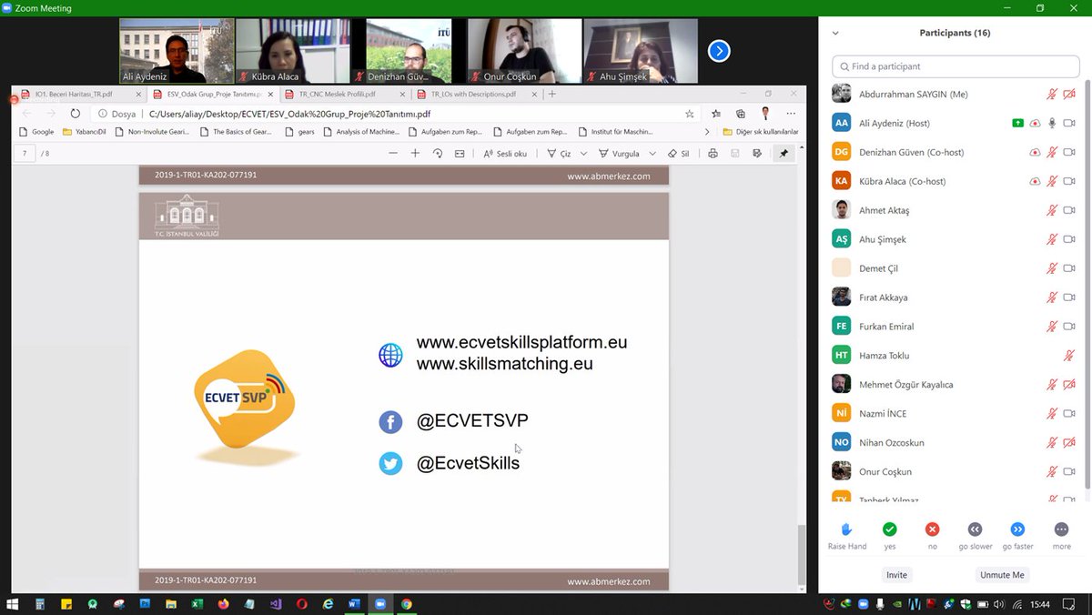The height and width of the screenshot is (615, 1092).
Task: Open the browser Settings and more menu
Action: pyautogui.click(x=791, y=114)
